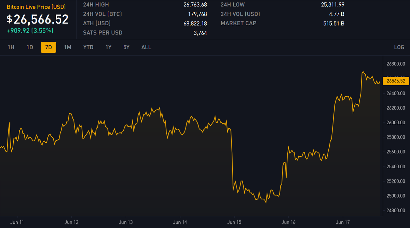The height and width of the screenshot is (228, 410).
Task: Click the Bitcoin Live Price (USD) heading
Action: tap(36, 7)
